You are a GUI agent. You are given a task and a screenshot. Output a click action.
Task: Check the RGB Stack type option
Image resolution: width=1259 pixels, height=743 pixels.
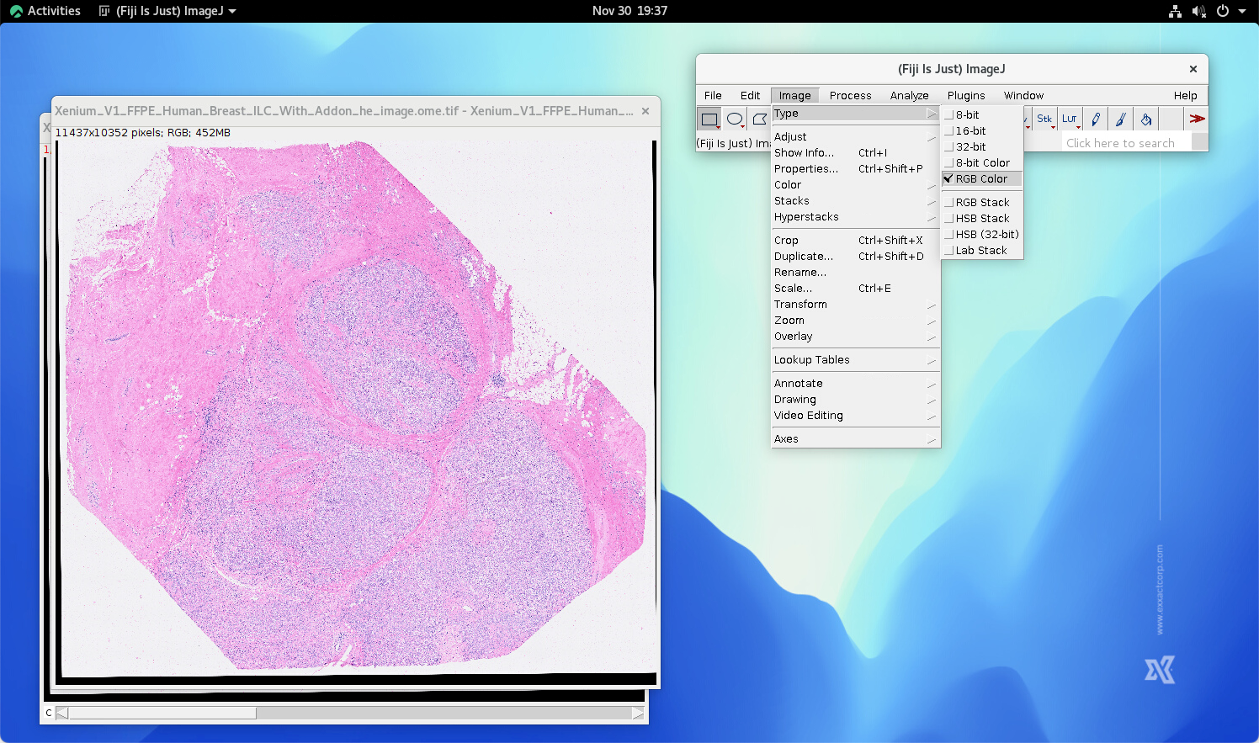(981, 202)
